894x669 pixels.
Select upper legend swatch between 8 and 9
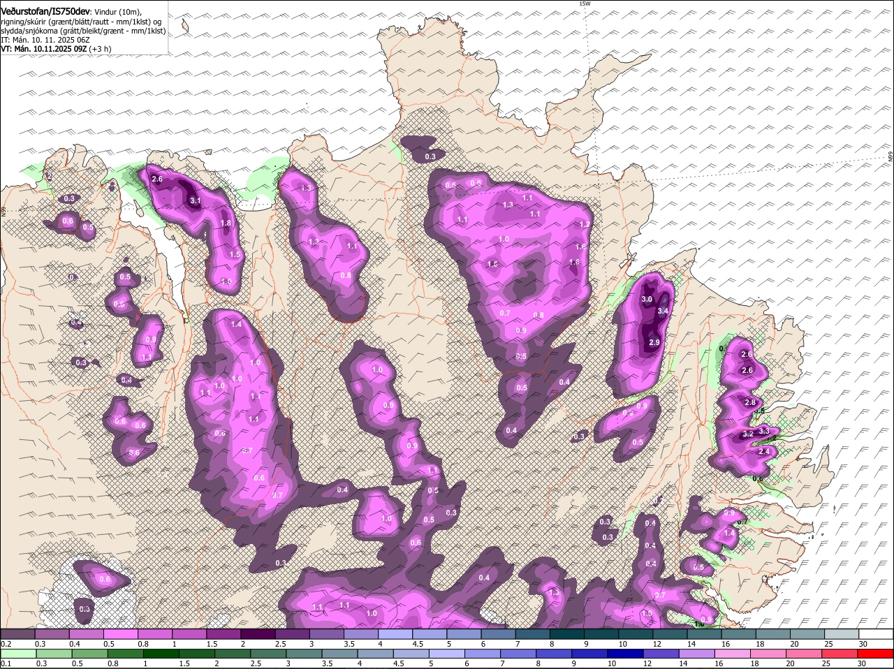tap(567, 633)
